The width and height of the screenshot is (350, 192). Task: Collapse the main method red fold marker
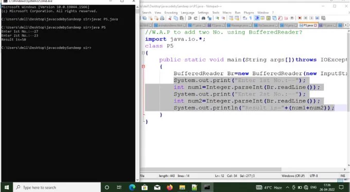point(143,67)
